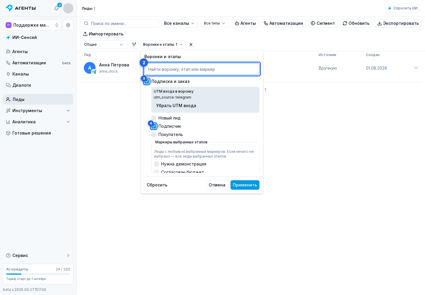Click Анна Петрова's avatar

(90, 68)
